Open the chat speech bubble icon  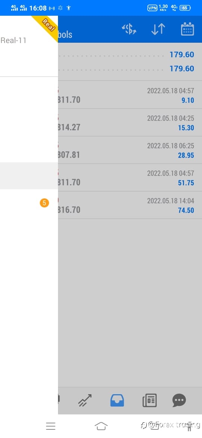[179, 400]
